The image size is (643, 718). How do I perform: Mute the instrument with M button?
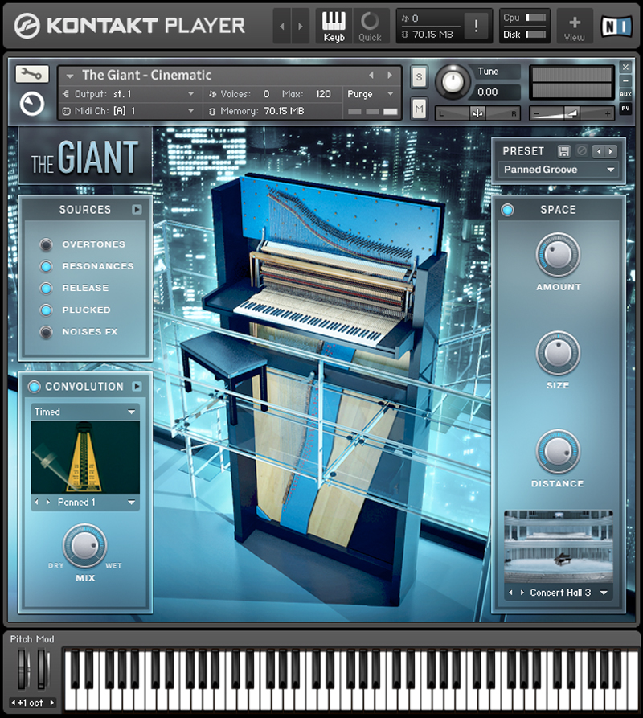pos(419,109)
